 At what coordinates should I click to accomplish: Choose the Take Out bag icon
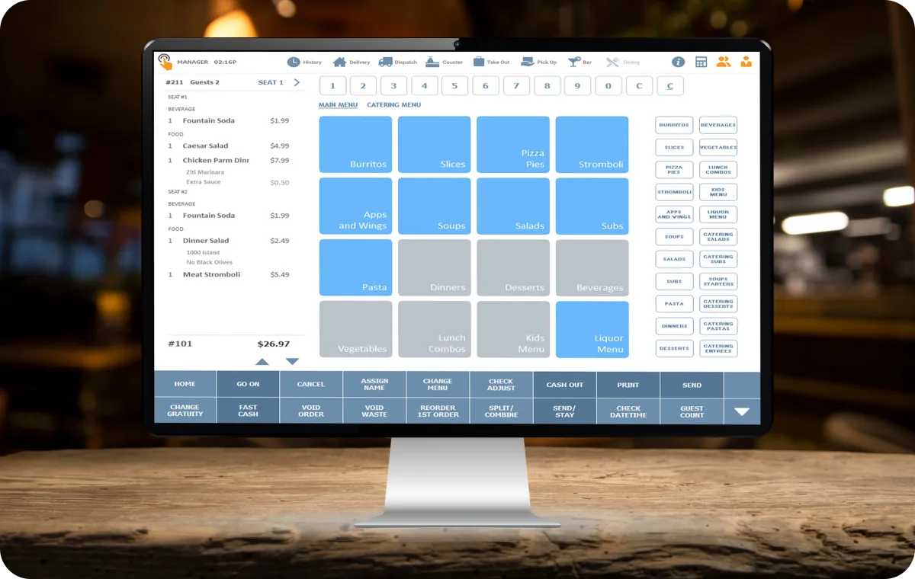point(479,62)
